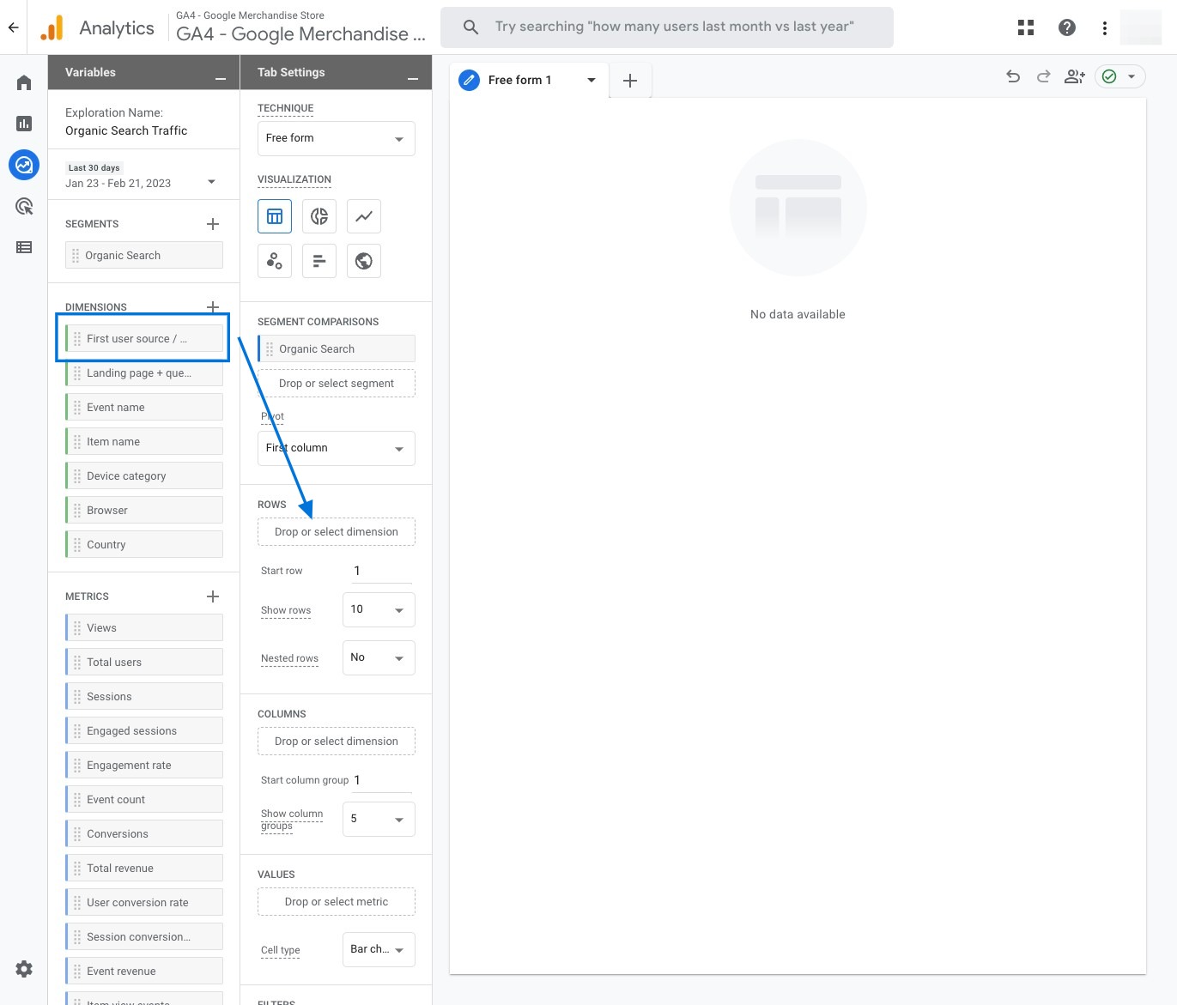Edit the Exploration Name field
The width and height of the screenshot is (1177, 1005).
coord(126,130)
